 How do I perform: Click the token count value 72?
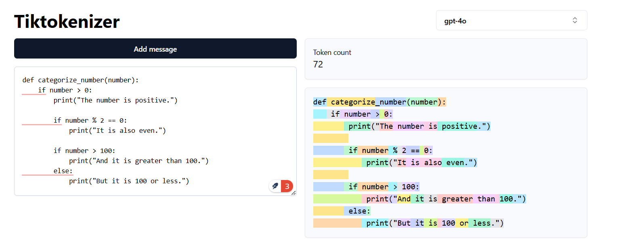click(x=318, y=65)
